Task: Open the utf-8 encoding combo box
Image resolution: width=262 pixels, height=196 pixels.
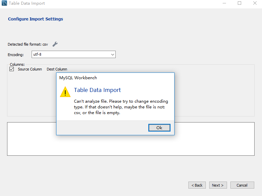Action: (74, 54)
